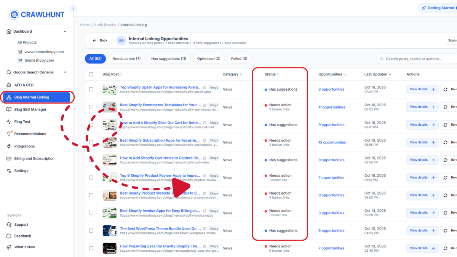Check the box for Top Shopify Upsell Apps post

[x=91, y=89]
